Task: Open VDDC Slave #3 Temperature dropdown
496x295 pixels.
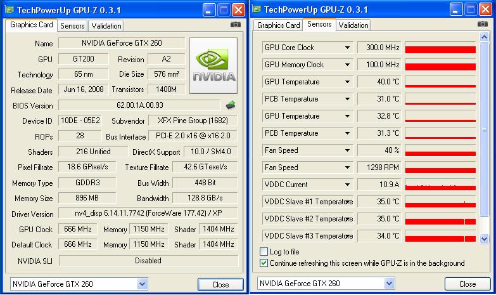Action: pos(348,236)
